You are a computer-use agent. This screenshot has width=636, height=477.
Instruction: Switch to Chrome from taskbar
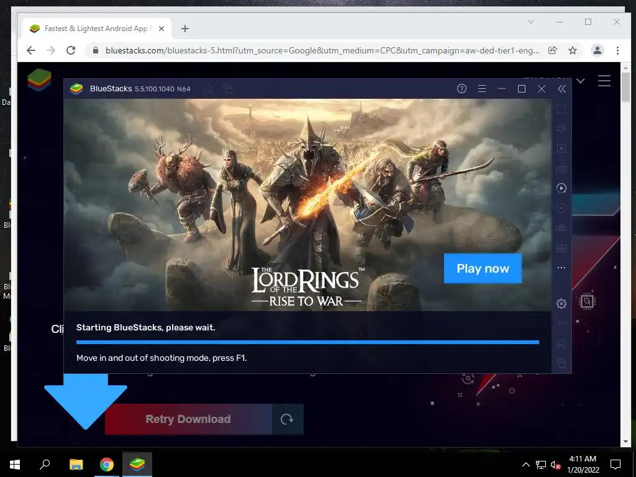[107, 465]
